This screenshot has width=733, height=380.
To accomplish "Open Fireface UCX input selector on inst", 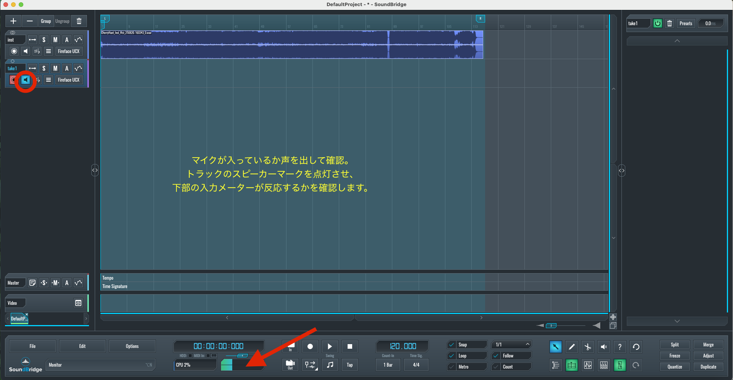I will (69, 51).
